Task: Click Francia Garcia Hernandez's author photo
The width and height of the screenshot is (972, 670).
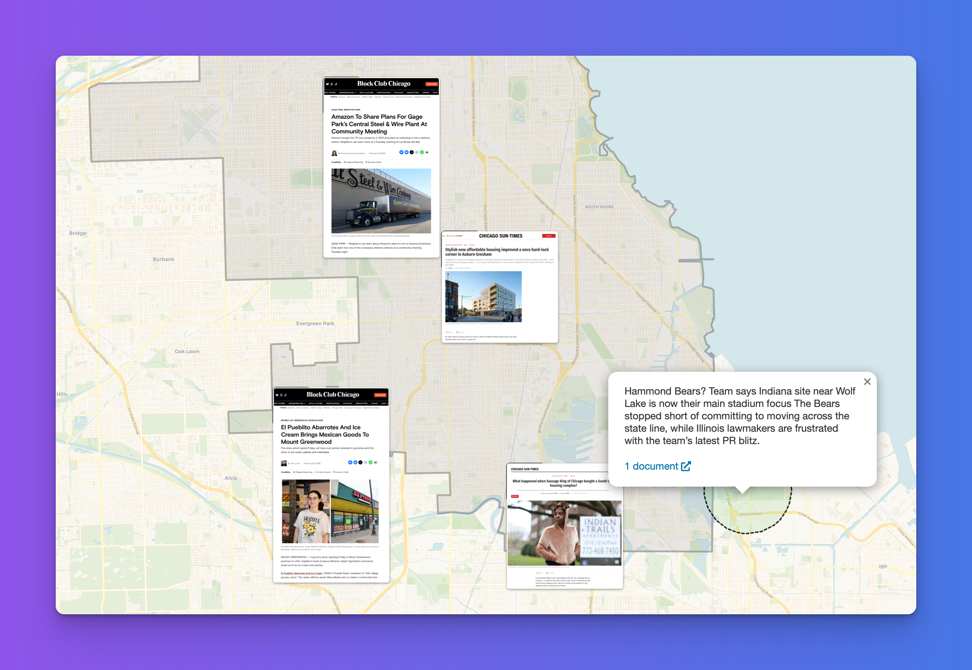Action: (335, 153)
